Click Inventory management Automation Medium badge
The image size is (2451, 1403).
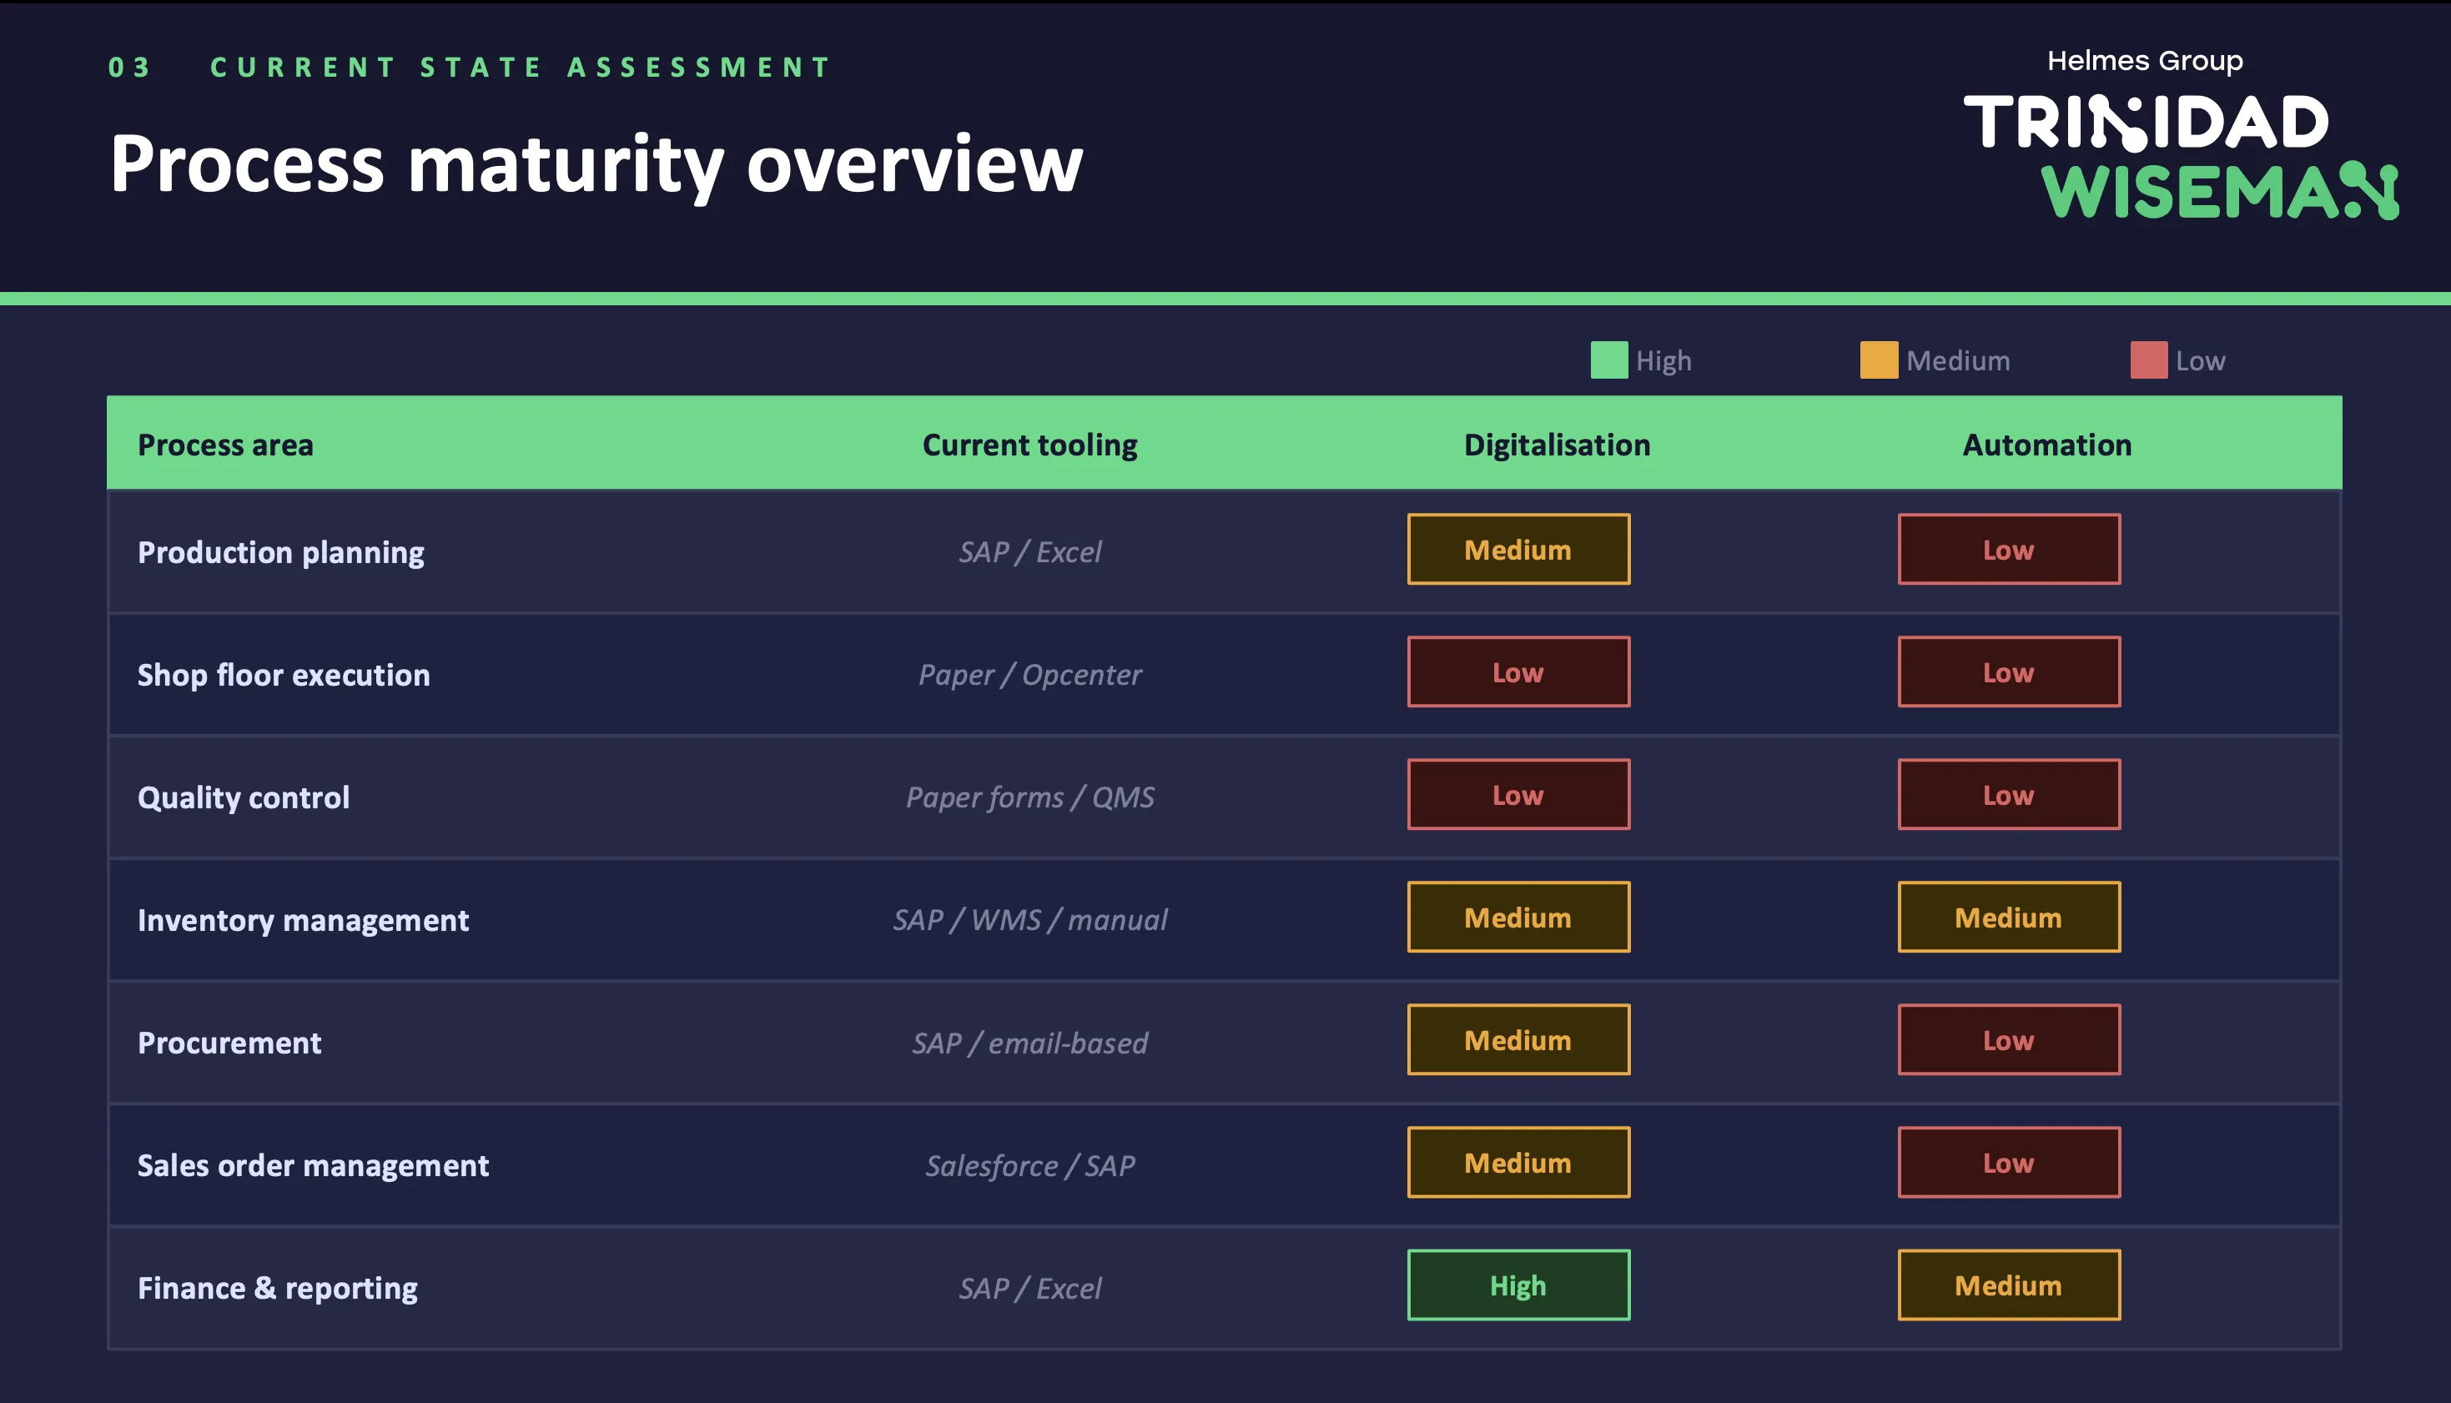tap(2009, 917)
